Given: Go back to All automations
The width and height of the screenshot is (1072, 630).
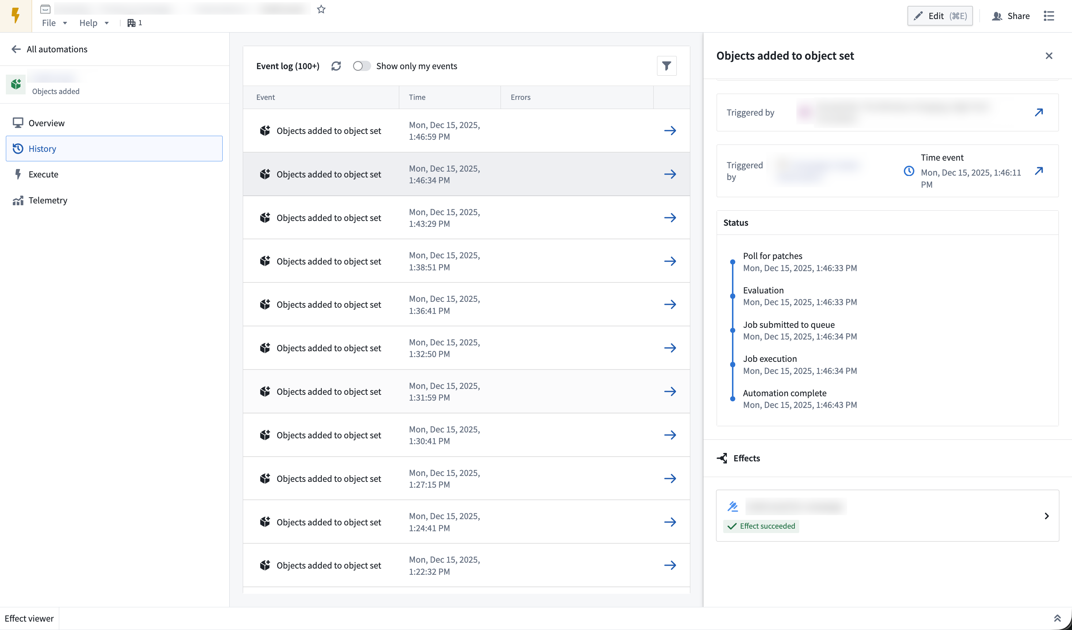Looking at the screenshot, I should click(49, 49).
